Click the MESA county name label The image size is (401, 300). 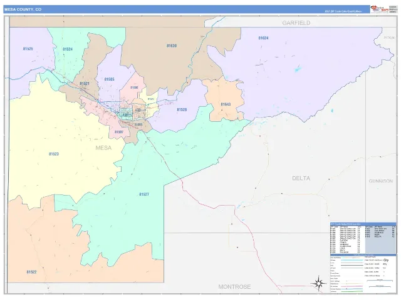click(103, 147)
